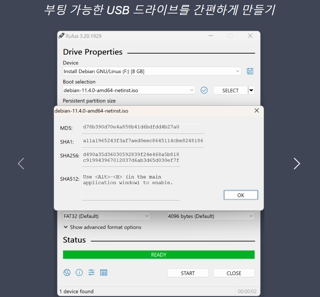Click '1 device found' status text
Screen dimensions: 320x297
tap(76, 291)
